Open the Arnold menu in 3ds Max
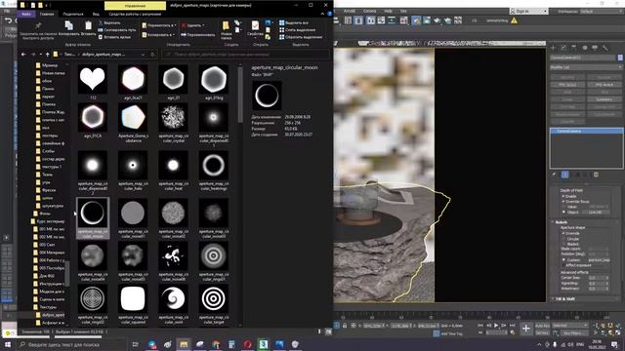 (350, 11)
